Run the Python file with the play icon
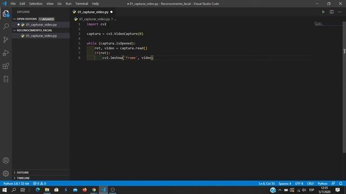The image size is (346, 194). [x=323, y=12]
